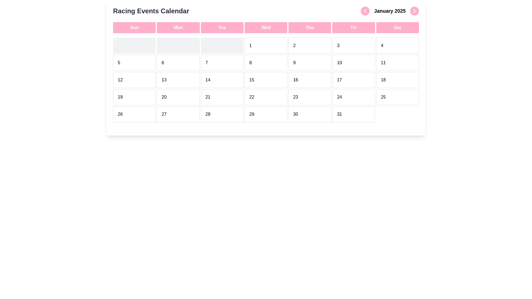The image size is (532, 299).
Task: Open day 20 in the calendar
Action: [x=178, y=97]
